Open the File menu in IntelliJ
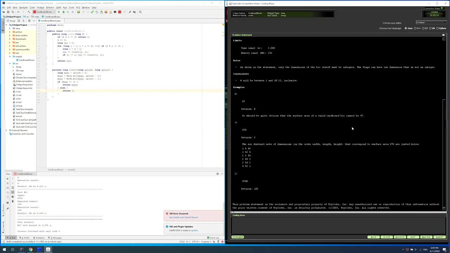 coord(4,7)
